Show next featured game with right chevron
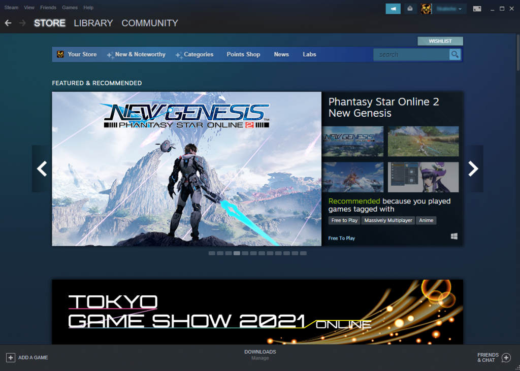This screenshot has height=371, width=520. click(473, 169)
